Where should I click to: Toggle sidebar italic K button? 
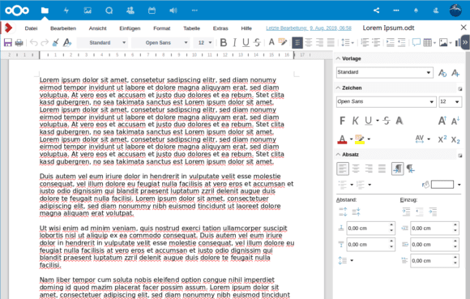[355, 121]
